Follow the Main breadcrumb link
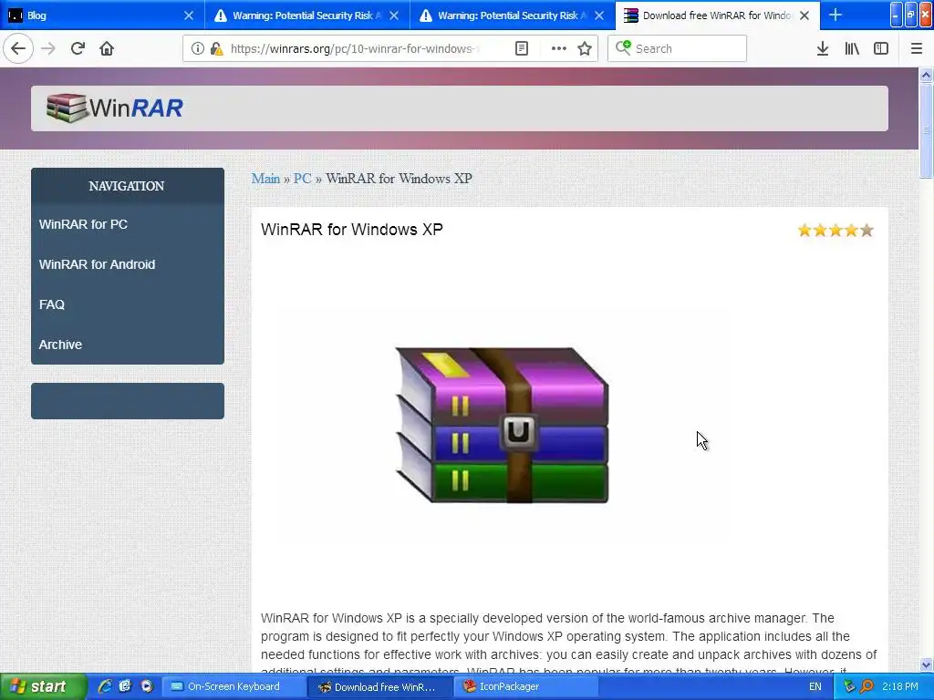The width and height of the screenshot is (934, 700). click(265, 179)
